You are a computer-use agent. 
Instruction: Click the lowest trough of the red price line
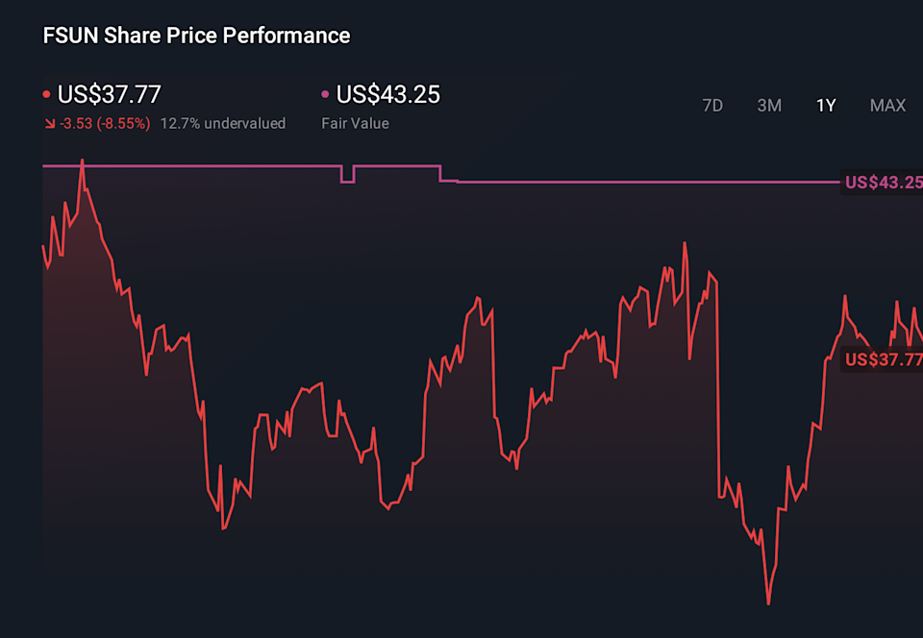[x=768, y=602]
